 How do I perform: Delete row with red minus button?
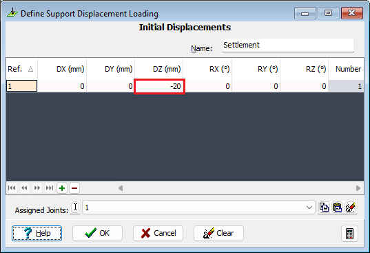click(x=74, y=188)
